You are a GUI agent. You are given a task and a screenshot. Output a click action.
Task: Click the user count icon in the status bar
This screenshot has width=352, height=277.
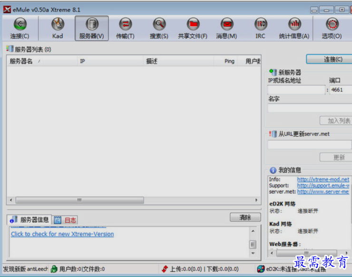coord(54,269)
